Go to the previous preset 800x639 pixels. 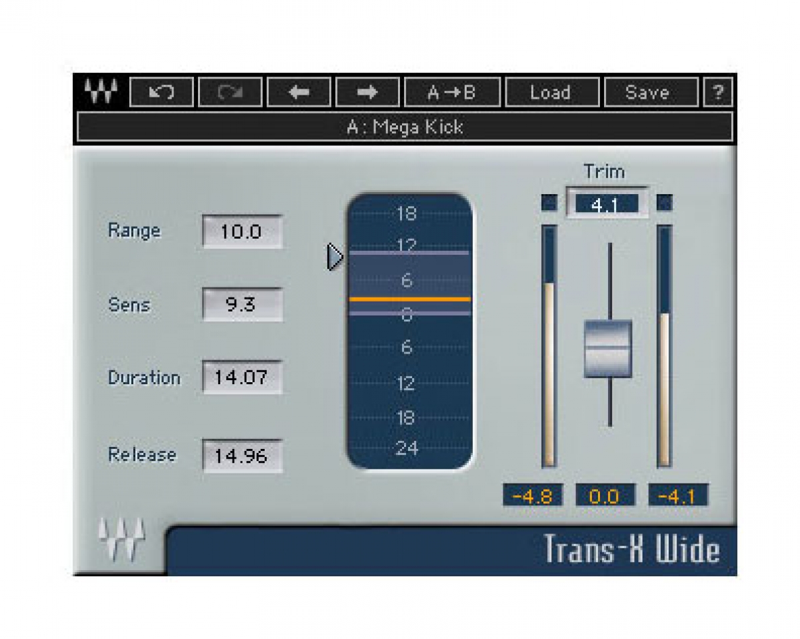[x=299, y=92]
